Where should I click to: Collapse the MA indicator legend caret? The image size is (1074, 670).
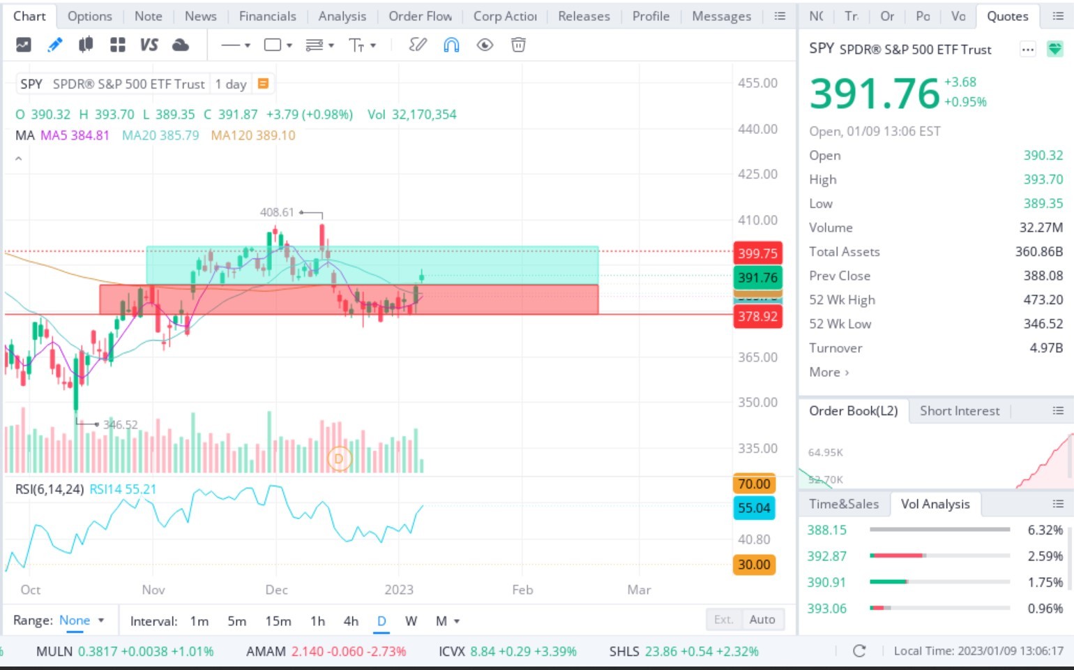[19, 158]
